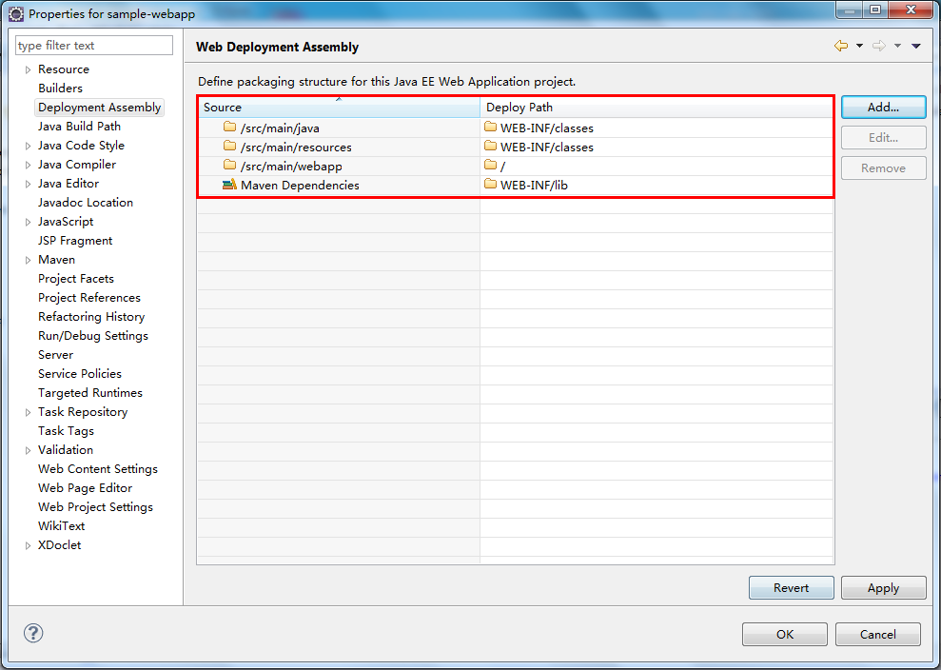941x670 pixels.
Task: Sort by the Source column header
Action: 339,108
